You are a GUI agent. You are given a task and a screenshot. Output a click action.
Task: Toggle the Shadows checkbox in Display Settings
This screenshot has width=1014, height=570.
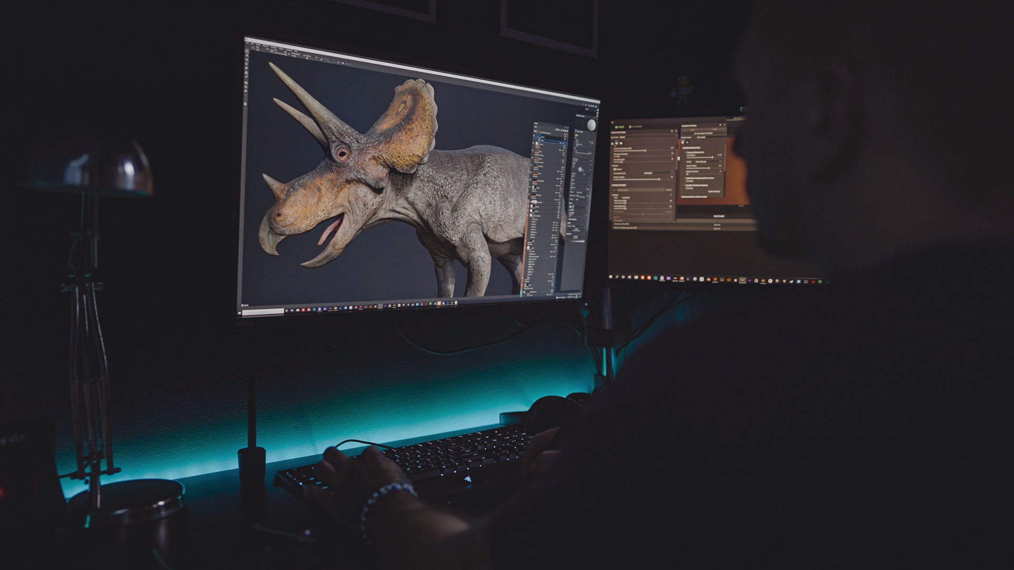point(614,169)
